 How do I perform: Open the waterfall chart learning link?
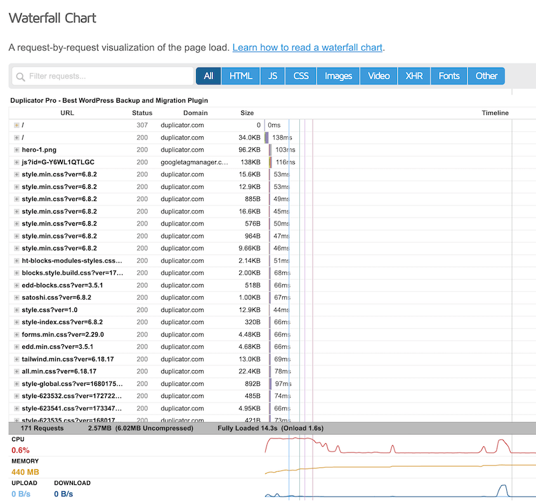(307, 48)
